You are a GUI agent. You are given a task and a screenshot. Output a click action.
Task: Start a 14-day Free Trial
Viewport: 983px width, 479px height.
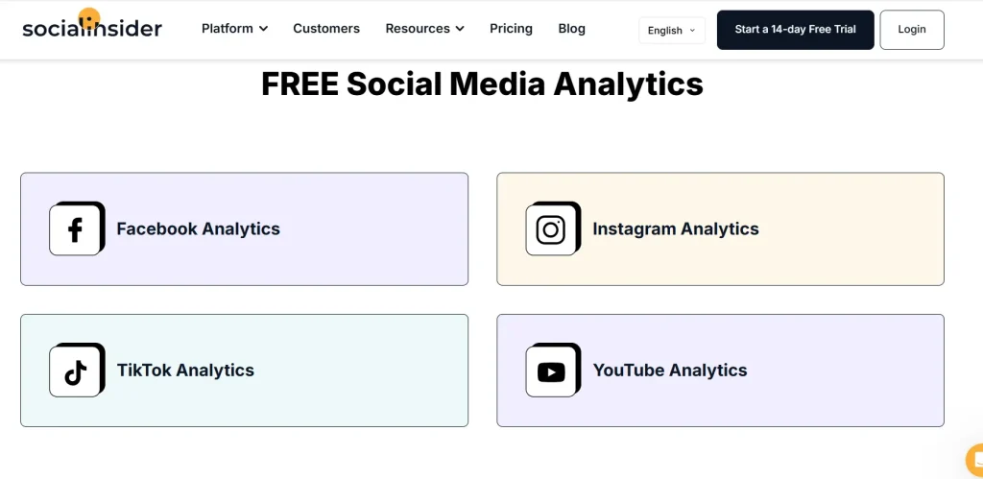point(795,30)
